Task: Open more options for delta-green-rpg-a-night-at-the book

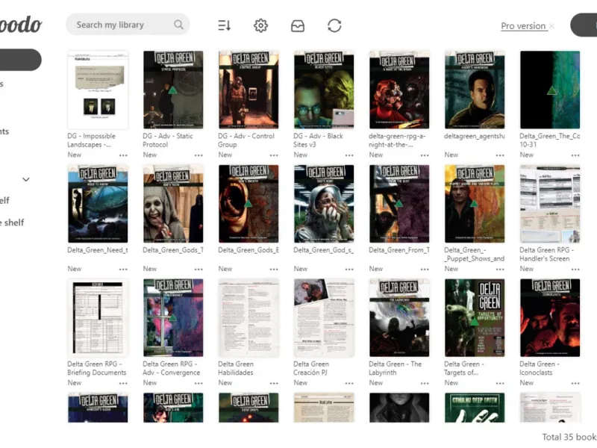Action: [425, 155]
